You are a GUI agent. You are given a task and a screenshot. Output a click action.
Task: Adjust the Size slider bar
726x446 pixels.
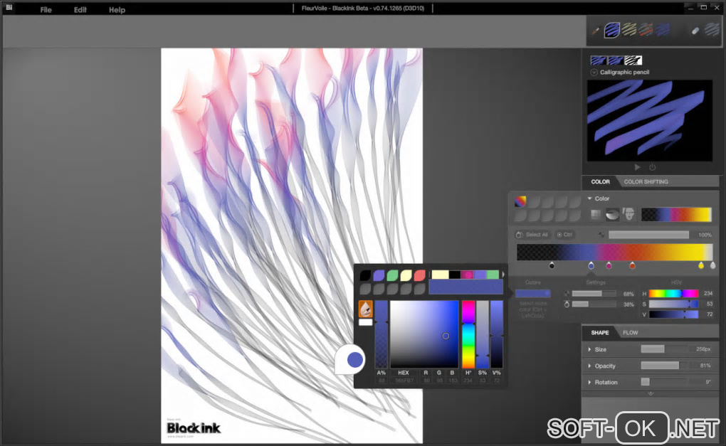(x=664, y=349)
